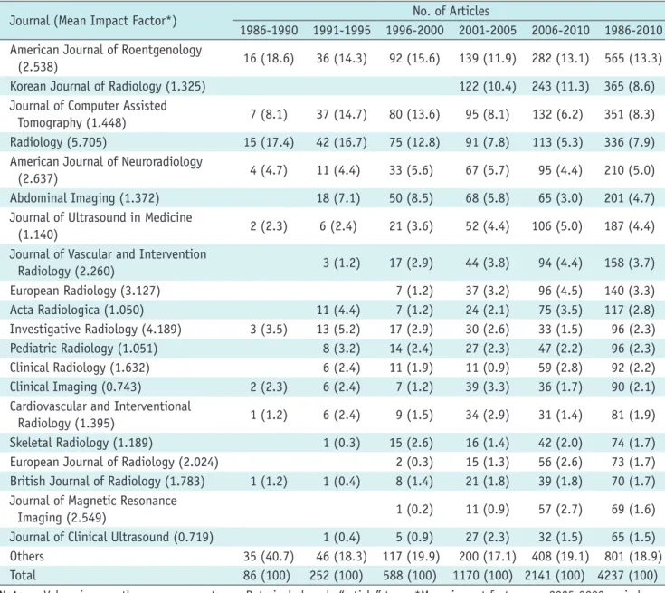The width and height of the screenshot is (665, 593).
Task: Select 'Korean Journal of Radiology (1.325)' label
Action: pyautogui.click(x=108, y=87)
